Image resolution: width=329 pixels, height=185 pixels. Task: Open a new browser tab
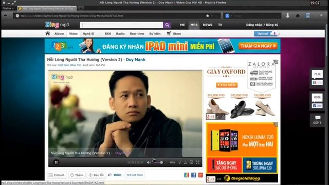pyautogui.click(x=81, y=8)
